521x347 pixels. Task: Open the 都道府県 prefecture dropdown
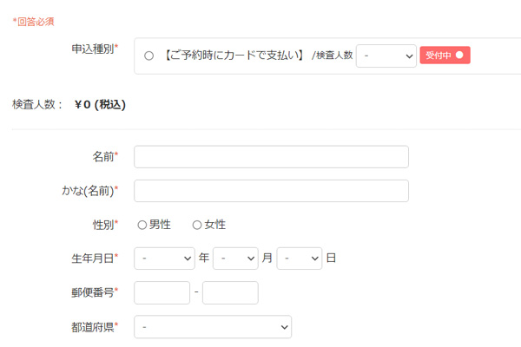(213, 327)
